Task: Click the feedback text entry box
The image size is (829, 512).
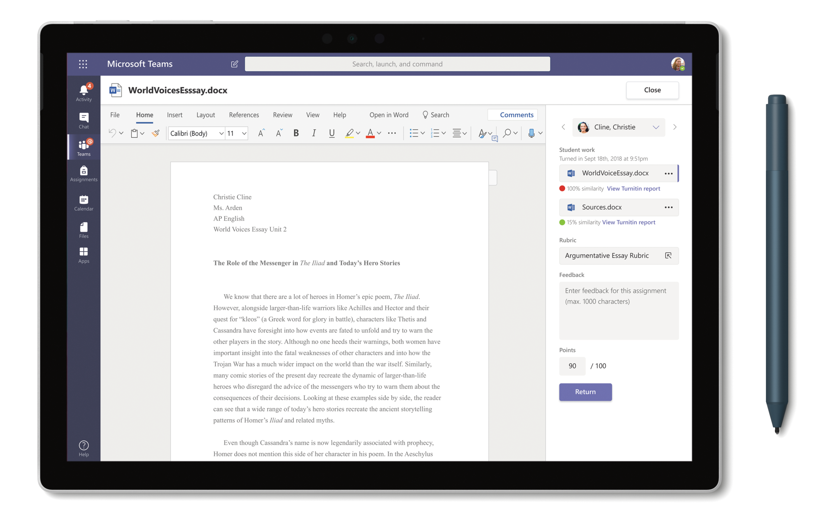Action: tap(618, 310)
